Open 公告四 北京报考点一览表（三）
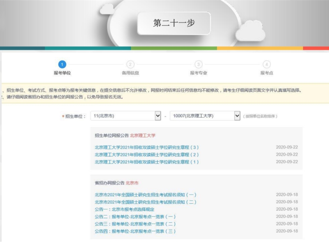The width and height of the screenshot is (329, 242). click(x=135, y=231)
